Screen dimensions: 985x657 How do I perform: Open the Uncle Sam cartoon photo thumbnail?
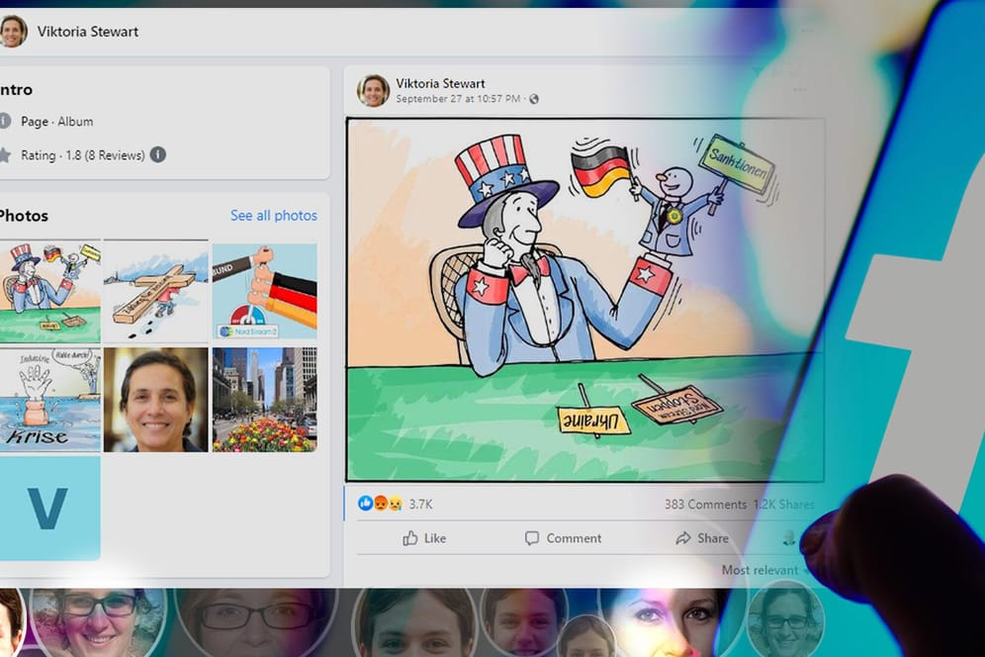point(49,292)
